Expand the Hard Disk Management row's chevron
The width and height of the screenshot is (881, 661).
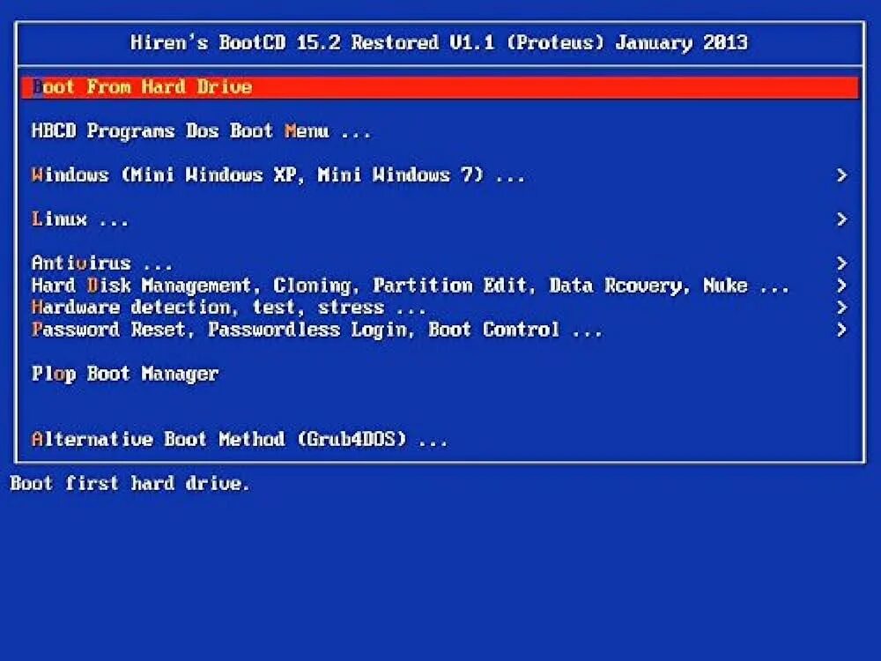841,285
